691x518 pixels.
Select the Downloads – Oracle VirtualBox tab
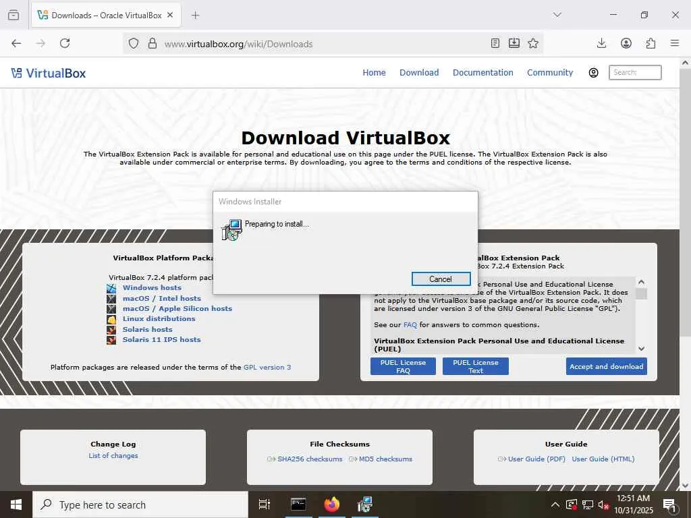pyautogui.click(x=106, y=16)
